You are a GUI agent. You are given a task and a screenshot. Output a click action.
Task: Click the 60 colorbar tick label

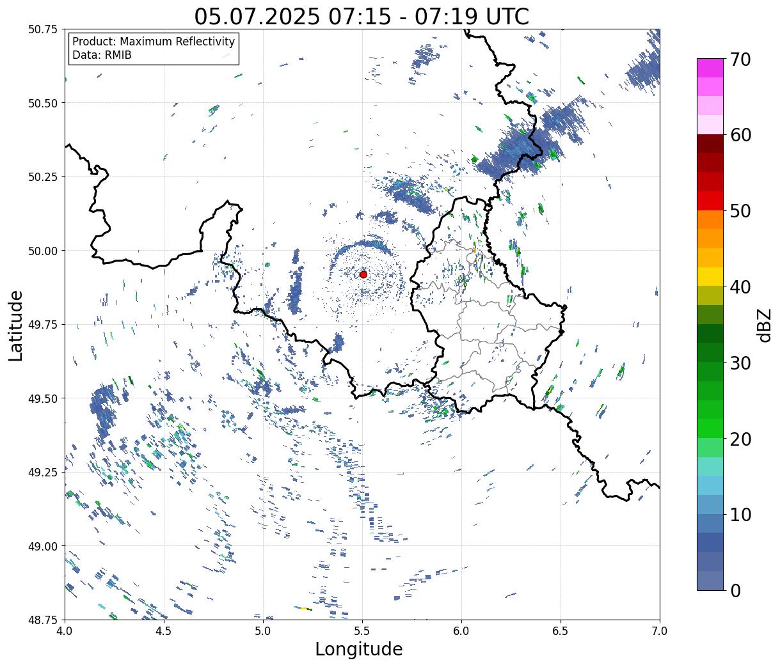(740, 135)
